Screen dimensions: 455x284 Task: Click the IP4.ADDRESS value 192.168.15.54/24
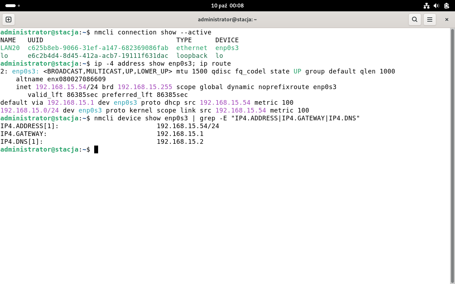[x=188, y=126]
